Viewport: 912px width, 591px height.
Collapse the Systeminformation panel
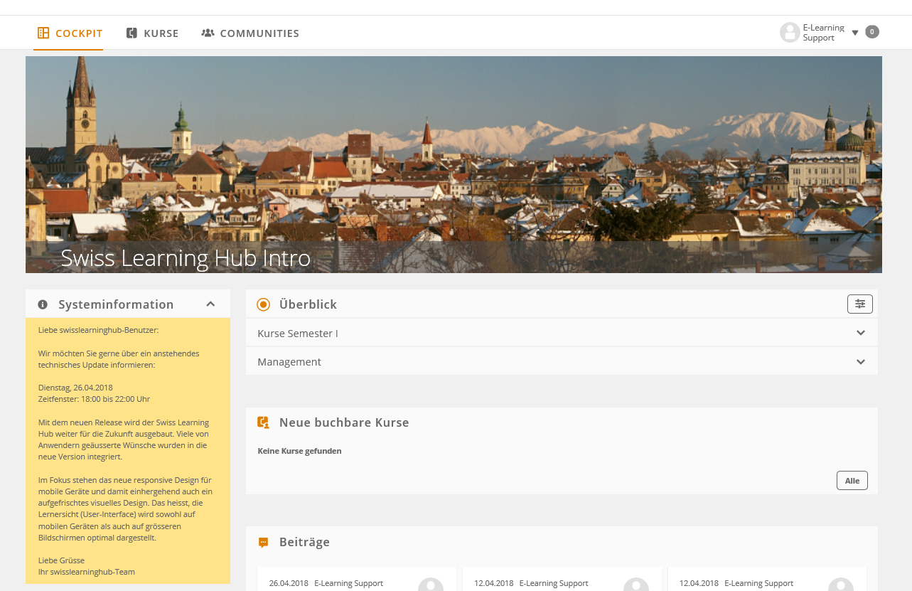coord(210,304)
